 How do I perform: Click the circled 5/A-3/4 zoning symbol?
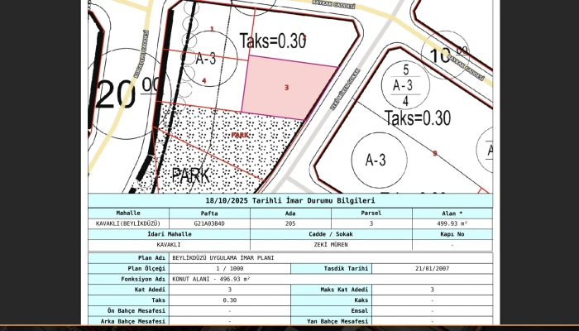click(x=403, y=84)
